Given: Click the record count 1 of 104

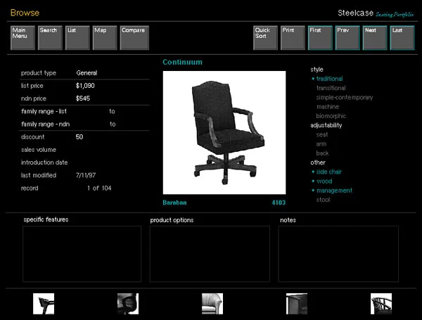Looking at the screenshot, I should click(x=99, y=188).
